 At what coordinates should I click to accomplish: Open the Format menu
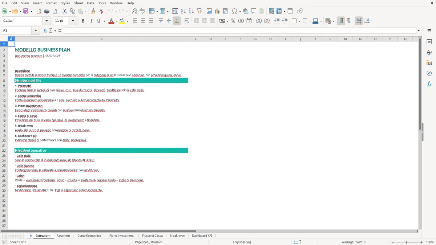tap(51, 3)
